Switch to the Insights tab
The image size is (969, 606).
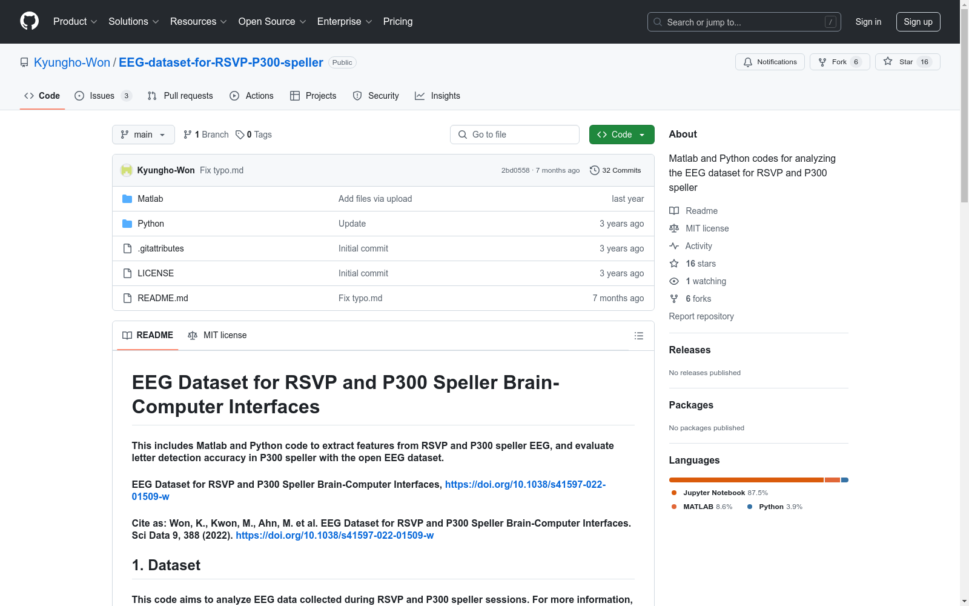437,96
